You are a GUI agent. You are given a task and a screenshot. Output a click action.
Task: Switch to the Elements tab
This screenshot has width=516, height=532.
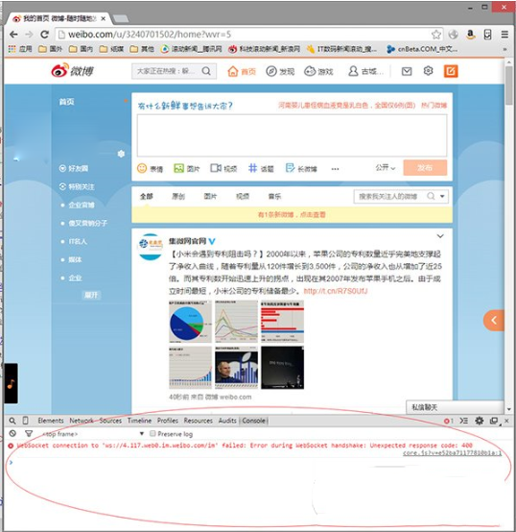point(51,421)
